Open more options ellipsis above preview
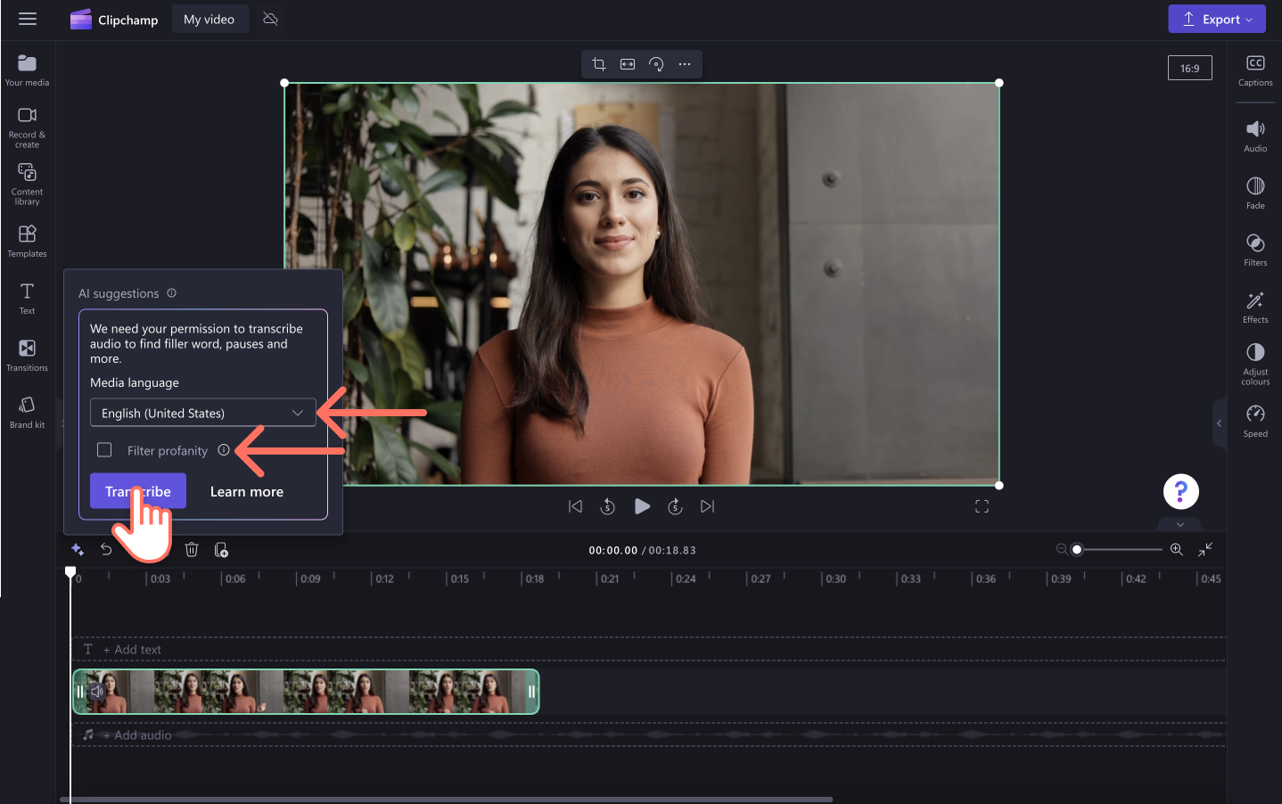 click(x=685, y=64)
